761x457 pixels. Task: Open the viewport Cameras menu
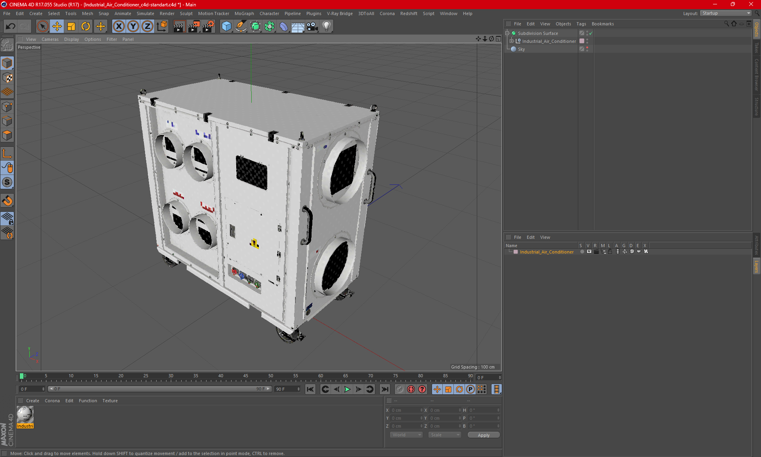point(50,39)
